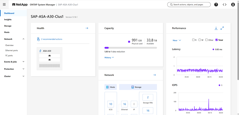Click the ASA-A30 lightning bolt icon
239x115 pixels.
click(40, 51)
